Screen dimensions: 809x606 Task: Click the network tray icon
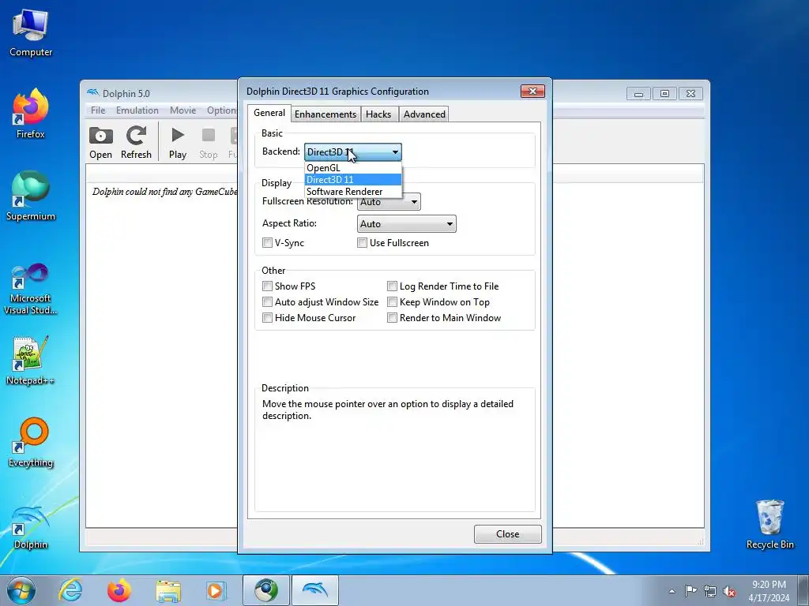pos(710,591)
